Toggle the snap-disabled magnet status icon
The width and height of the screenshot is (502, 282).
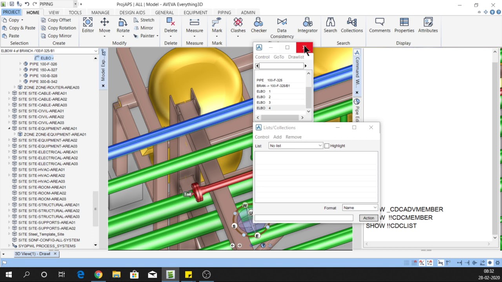[422, 263]
